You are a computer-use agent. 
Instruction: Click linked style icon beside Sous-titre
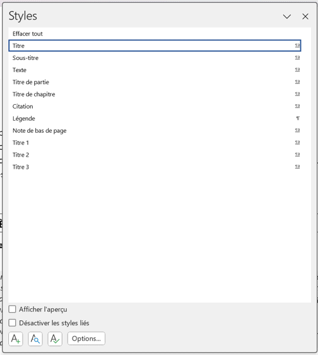click(297, 57)
